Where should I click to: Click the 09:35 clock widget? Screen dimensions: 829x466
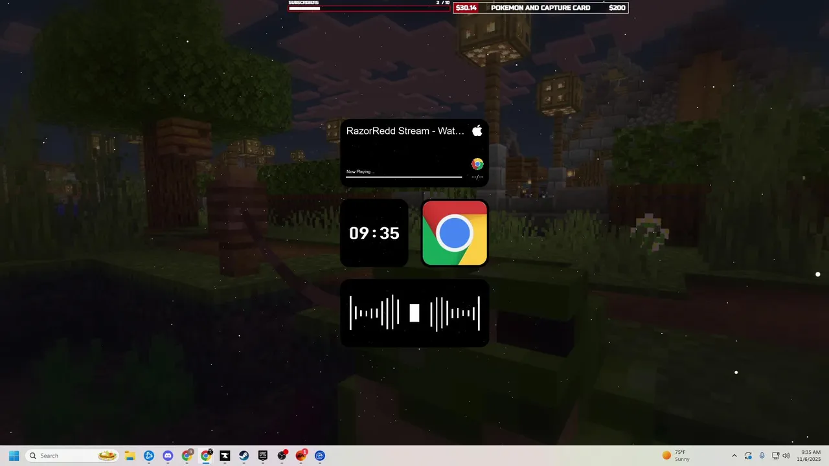pyautogui.click(x=374, y=233)
